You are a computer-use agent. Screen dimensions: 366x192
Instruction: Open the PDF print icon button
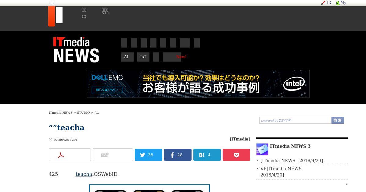(70, 155)
